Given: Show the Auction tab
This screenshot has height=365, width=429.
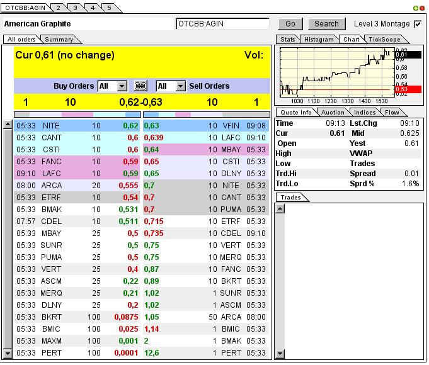Looking at the screenshot, I should click(x=333, y=113).
